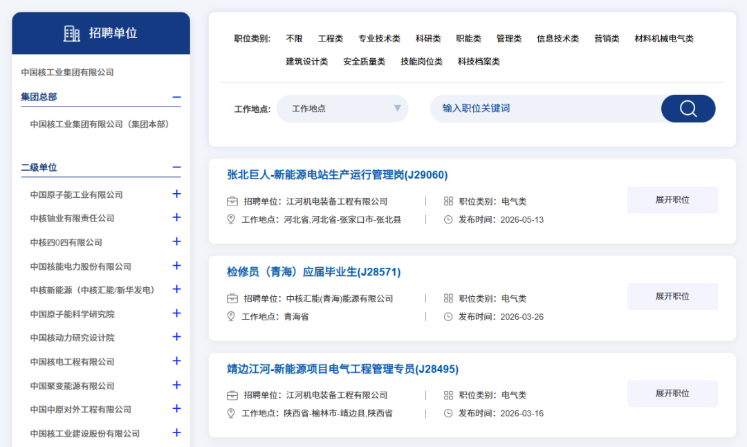The width and height of the screenshot is (747, 447).
Task: Select 材料机械电气类 job category filter
Action: 663,39
